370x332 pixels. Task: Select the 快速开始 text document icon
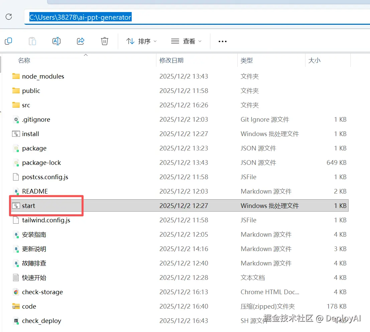click(x=16, y=278)
